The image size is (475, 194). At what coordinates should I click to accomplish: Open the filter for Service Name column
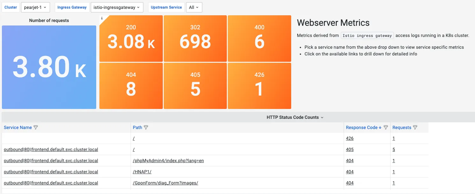pos(36,127)
